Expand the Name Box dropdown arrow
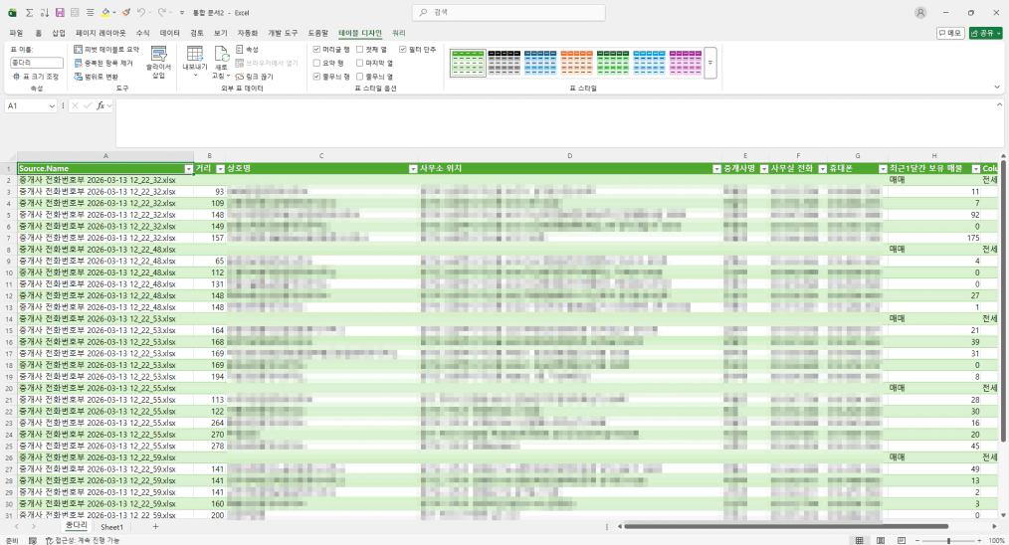Screen dimensions: 1009x545 tap(52, 106)
